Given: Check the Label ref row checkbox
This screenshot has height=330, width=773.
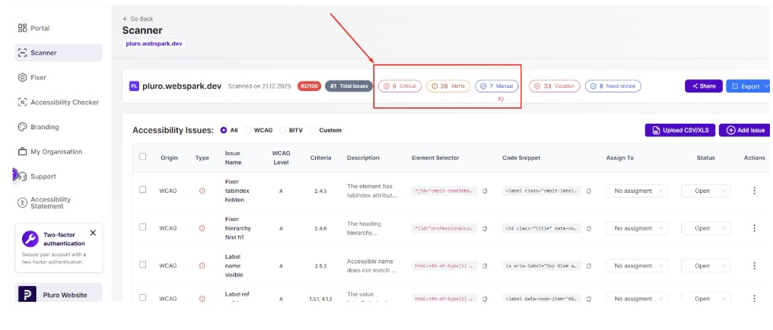Looking at the screenshot, I should tap(142, 298).
